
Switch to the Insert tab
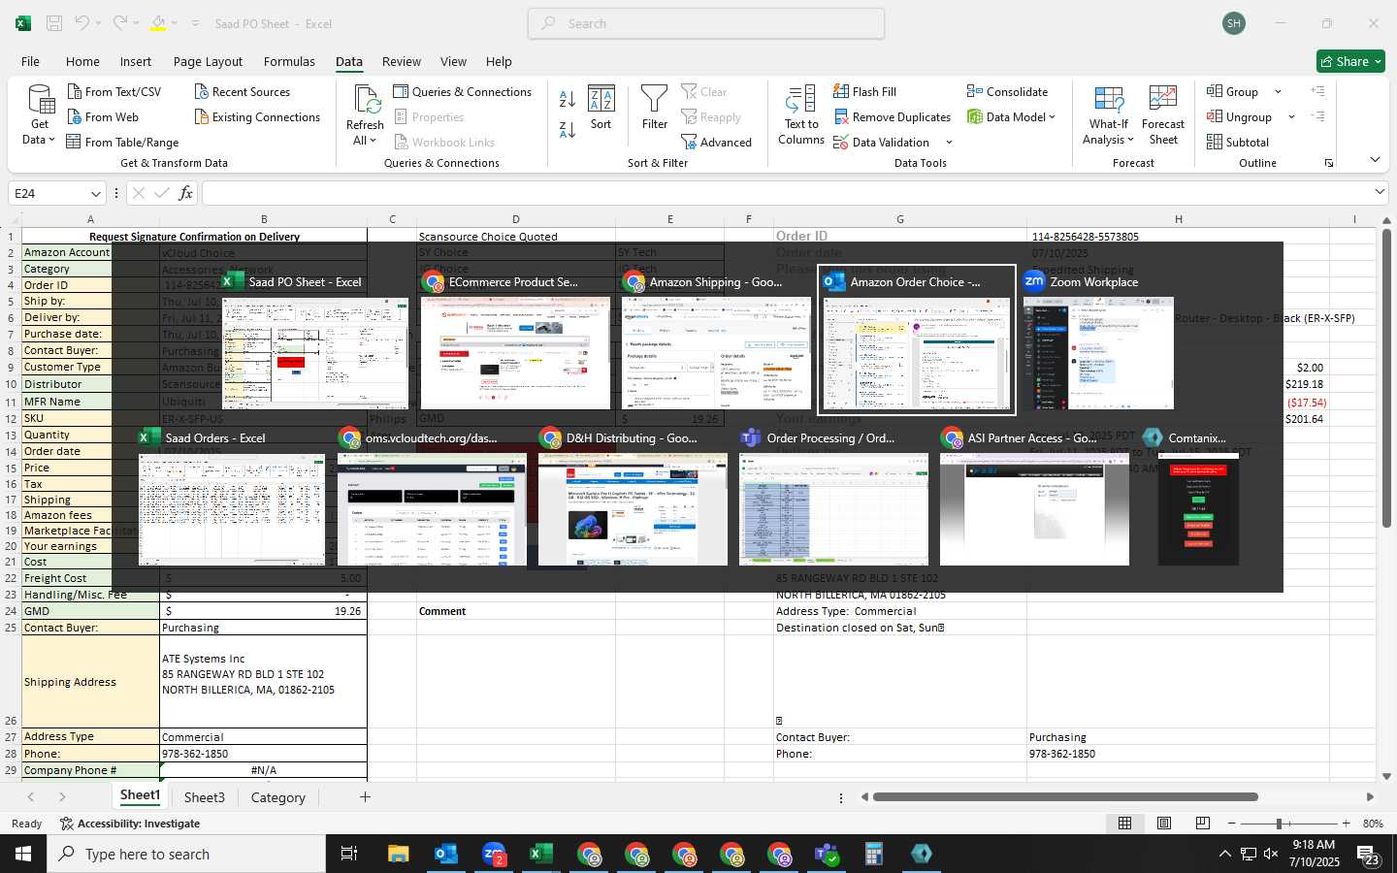(136, 61)
